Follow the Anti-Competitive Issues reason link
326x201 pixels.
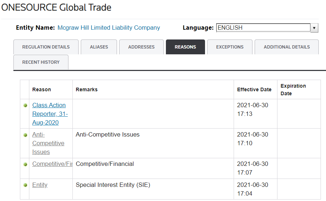tap(48, 143)
